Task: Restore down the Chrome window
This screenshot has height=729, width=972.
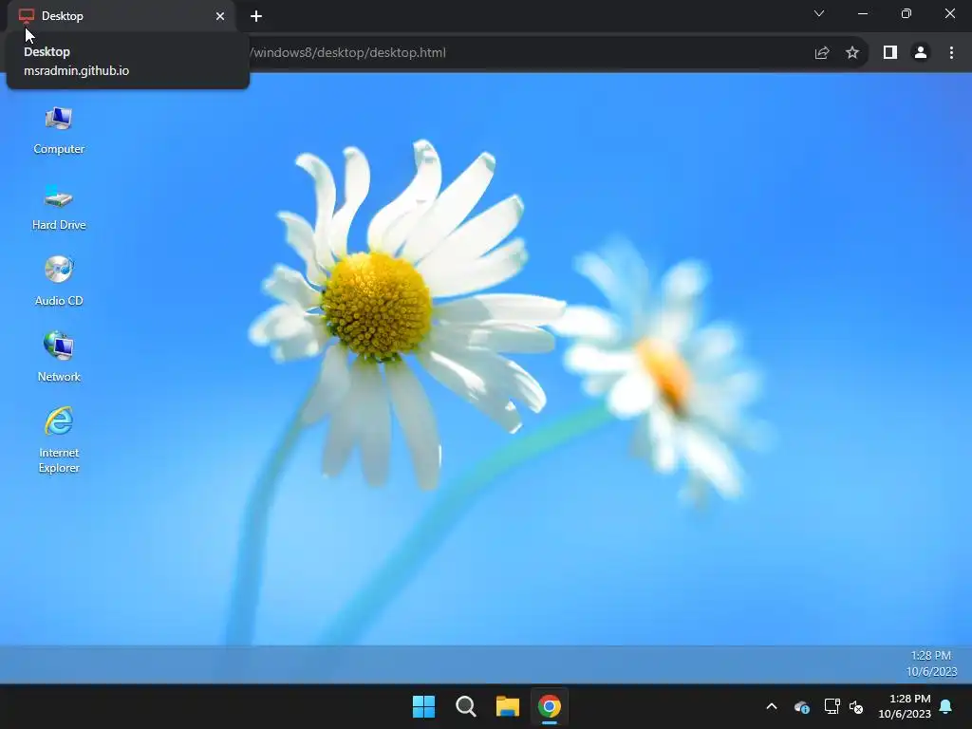Action: pos(907,13)
